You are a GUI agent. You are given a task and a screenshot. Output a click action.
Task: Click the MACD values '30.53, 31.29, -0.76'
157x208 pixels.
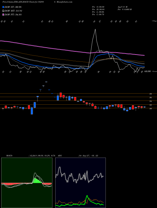tap(47, 156)
